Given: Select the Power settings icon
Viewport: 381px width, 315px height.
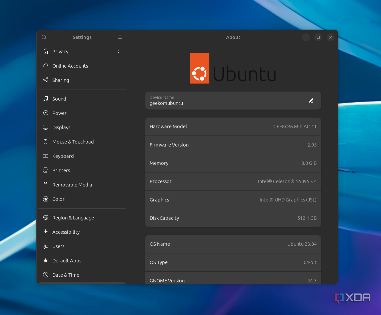Looking at the screenshot, I should click(46, 113).
